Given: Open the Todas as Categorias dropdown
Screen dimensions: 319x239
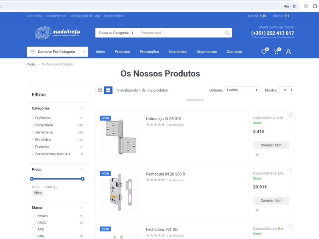Looking at the screenshot, I should 116,33.
